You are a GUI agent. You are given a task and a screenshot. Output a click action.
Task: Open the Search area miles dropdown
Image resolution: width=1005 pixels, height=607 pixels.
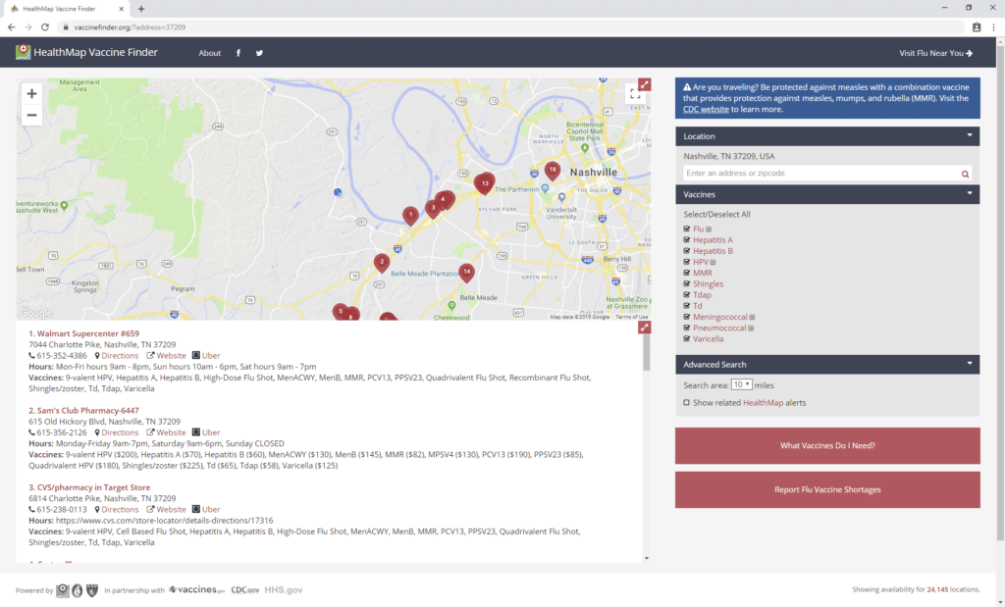tap(742, 384)
